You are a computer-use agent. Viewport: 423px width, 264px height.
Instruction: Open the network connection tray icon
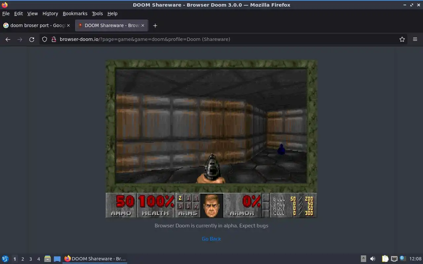click(x=394, y=259)
